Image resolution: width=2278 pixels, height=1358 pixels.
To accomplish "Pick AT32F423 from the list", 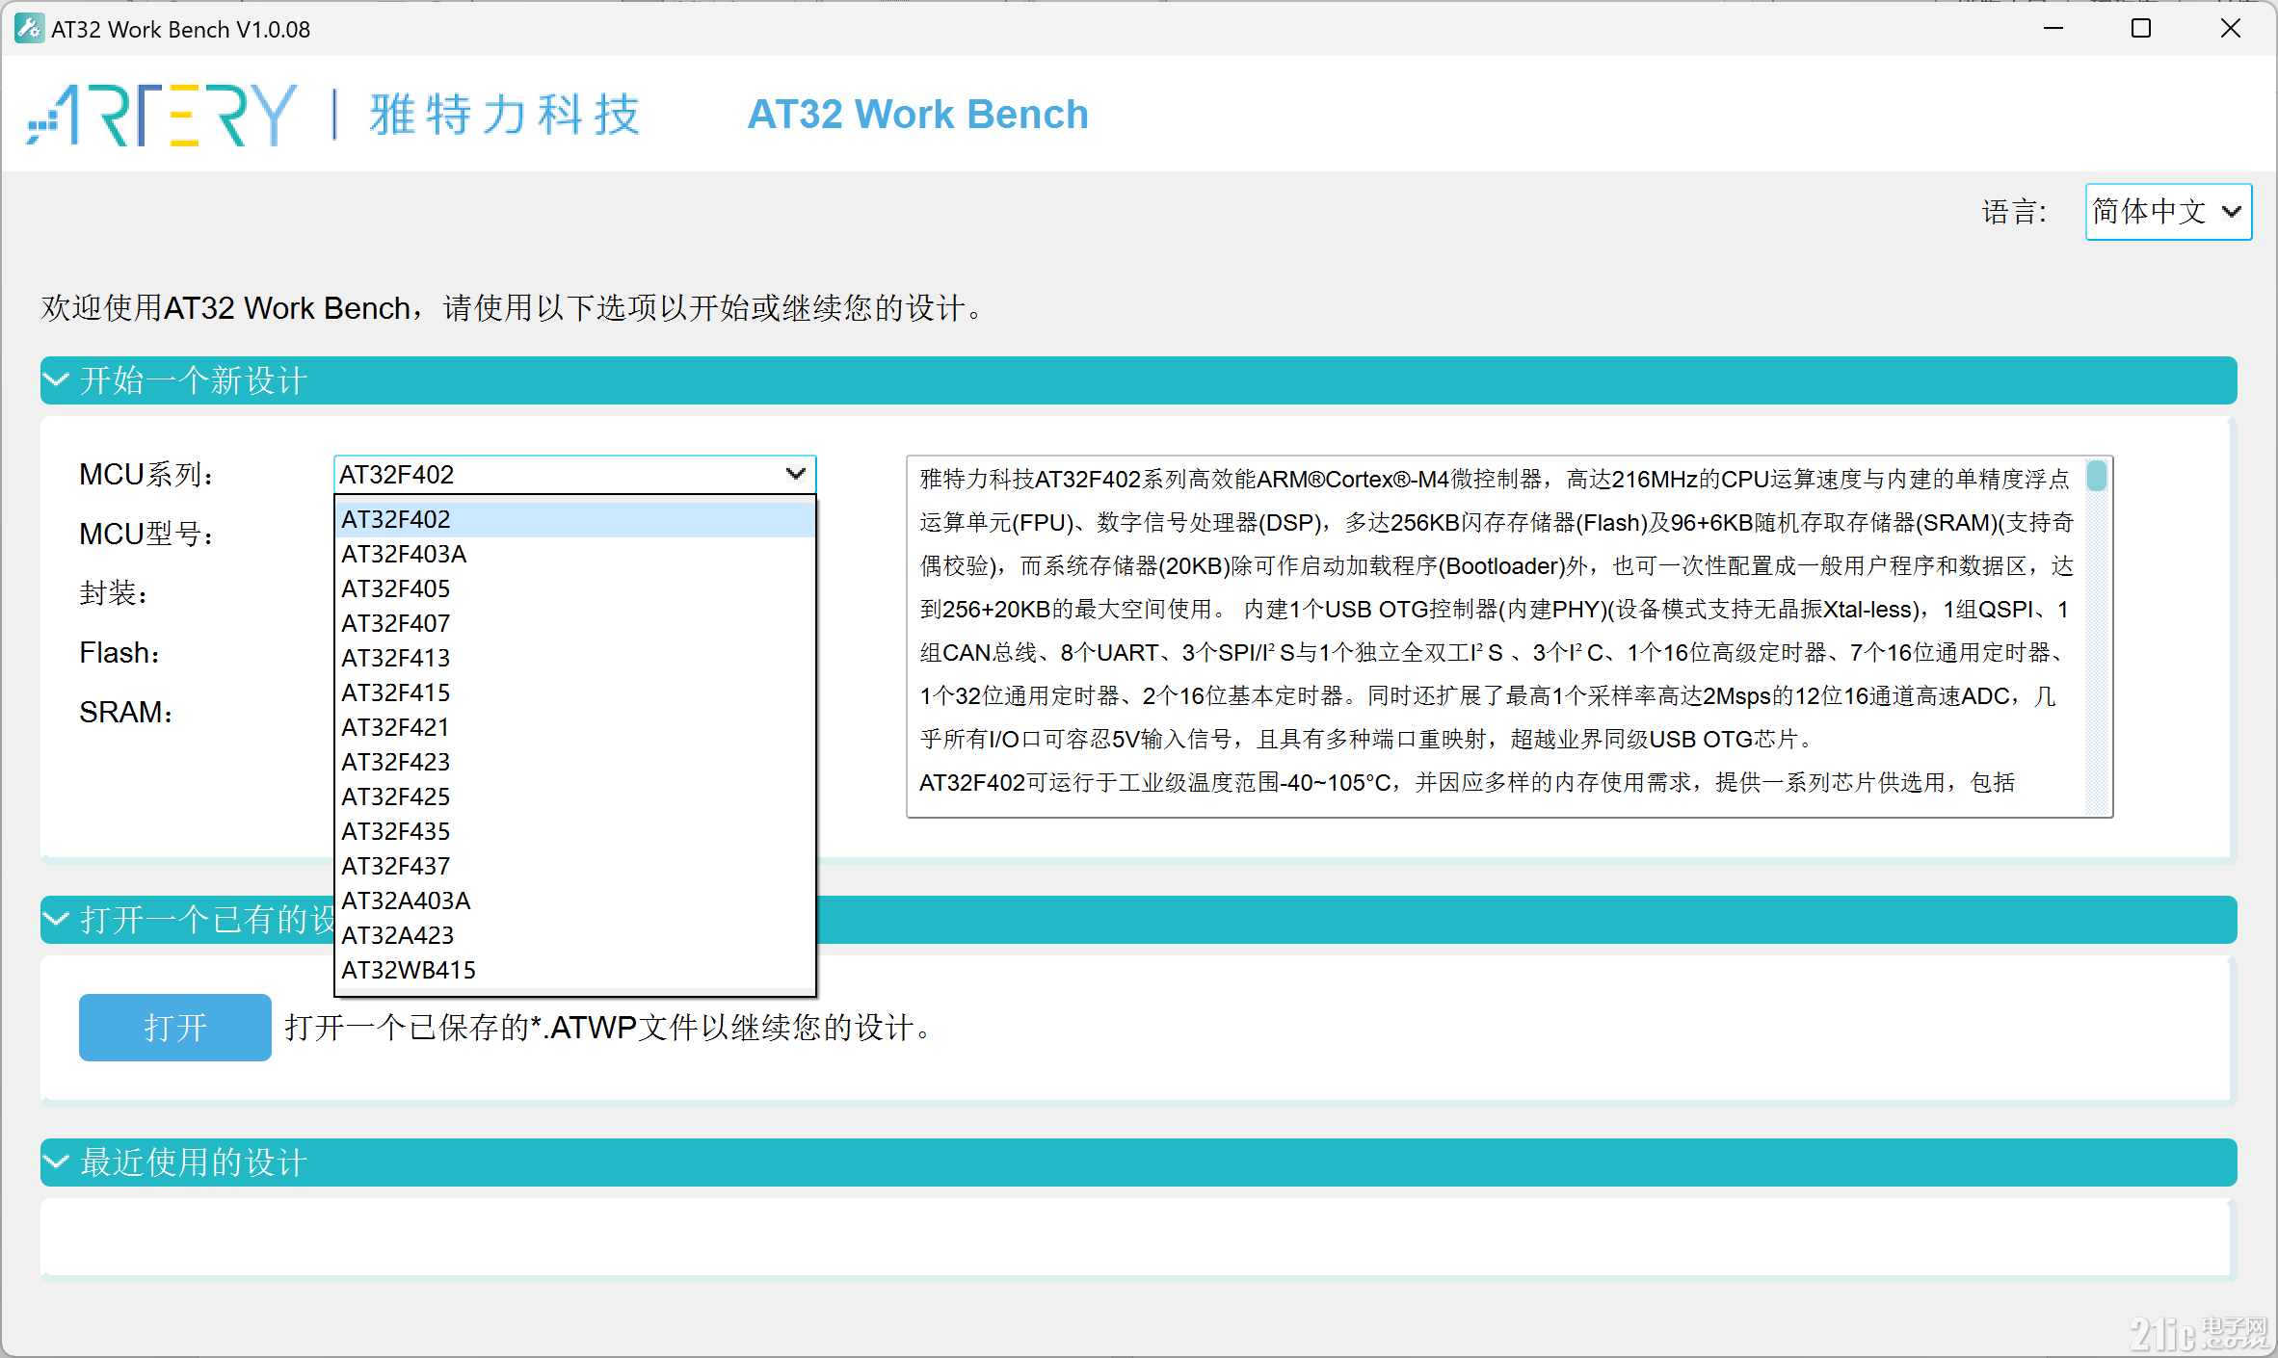I will click(x=574, y=762).
